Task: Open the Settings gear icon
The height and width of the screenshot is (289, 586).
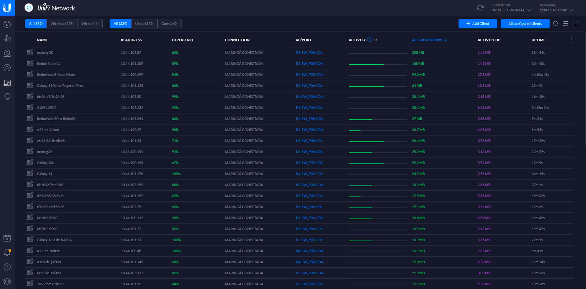Action: coord(7,281)
